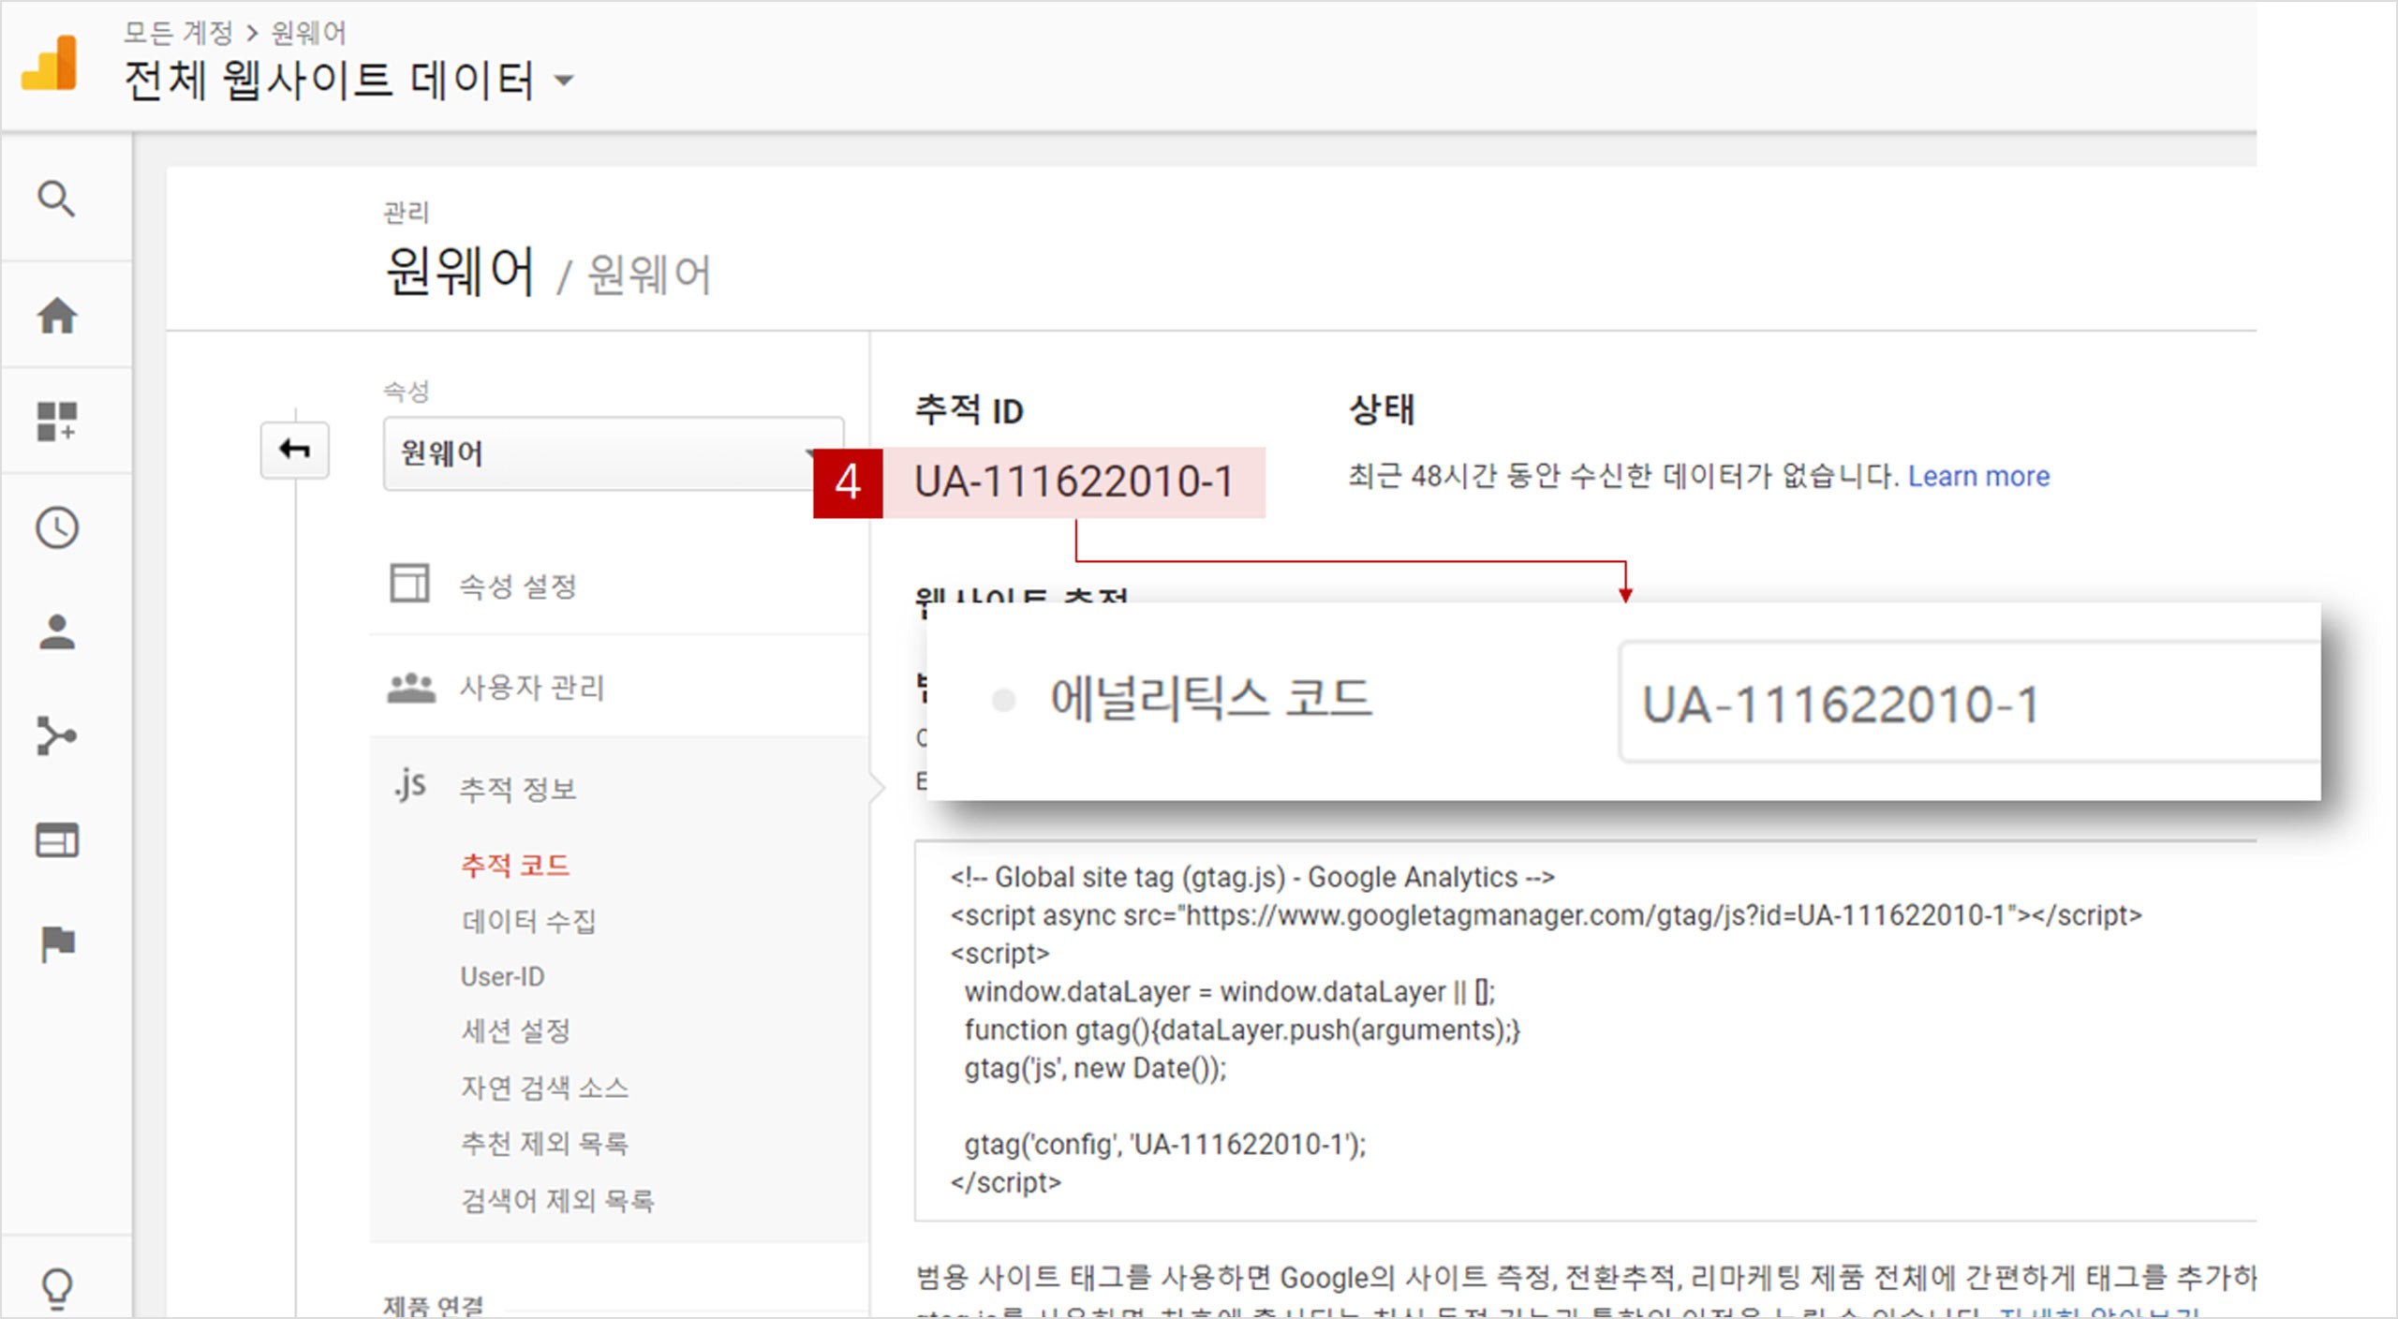
Task: Open the Conversions flag icon
Action: tap(56, 943)
